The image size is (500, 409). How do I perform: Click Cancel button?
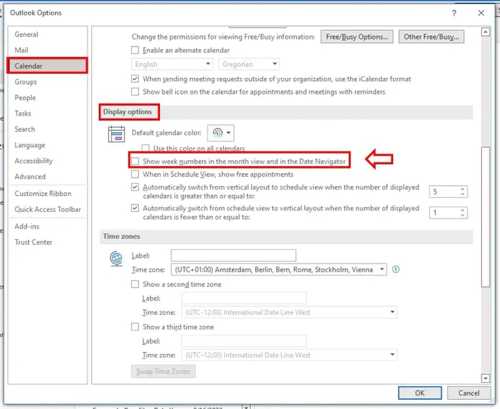point(469,393)
